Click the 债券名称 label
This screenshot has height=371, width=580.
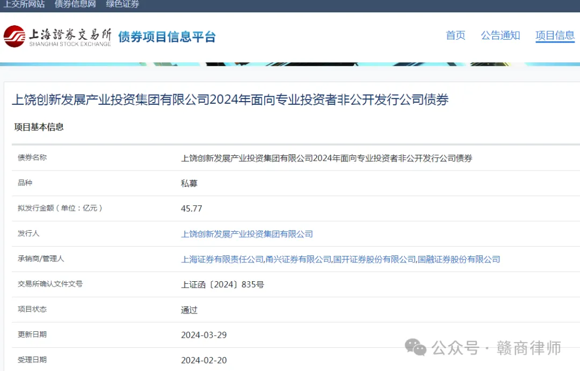32,158
